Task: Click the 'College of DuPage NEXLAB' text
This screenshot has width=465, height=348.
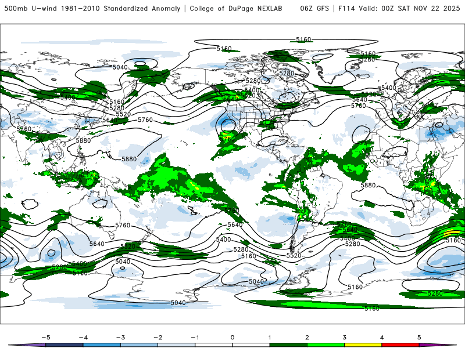Action: pos(236,8)
